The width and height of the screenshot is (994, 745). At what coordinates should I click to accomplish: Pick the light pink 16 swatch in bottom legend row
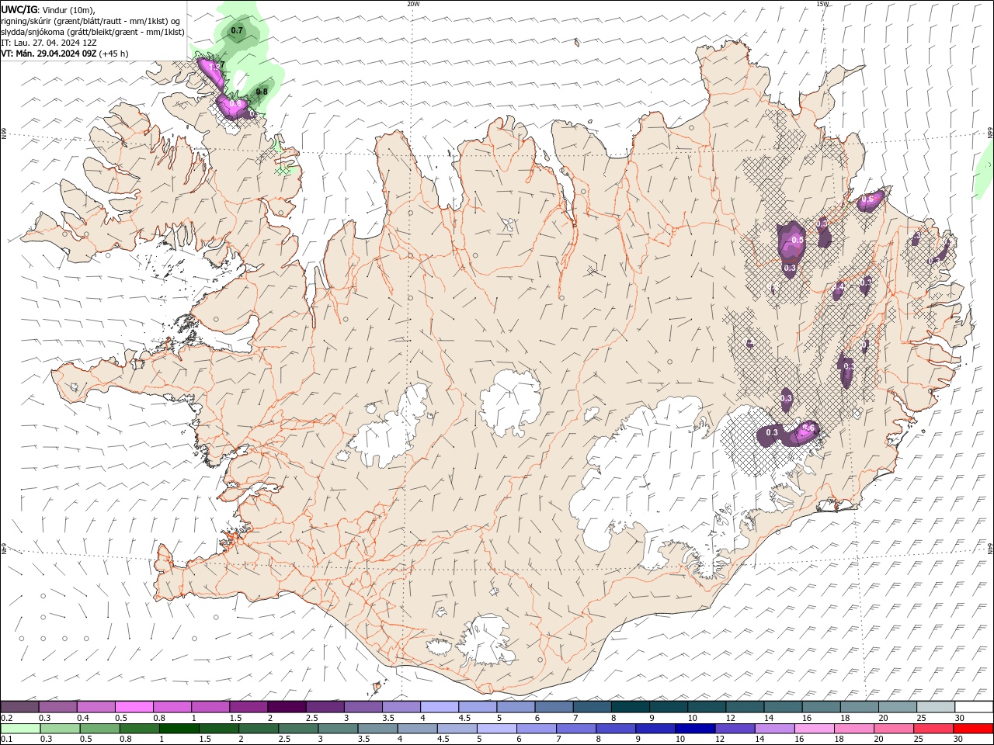tap(815, 729)
